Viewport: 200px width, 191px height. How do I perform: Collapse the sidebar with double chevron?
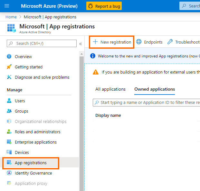pos(81,44)
